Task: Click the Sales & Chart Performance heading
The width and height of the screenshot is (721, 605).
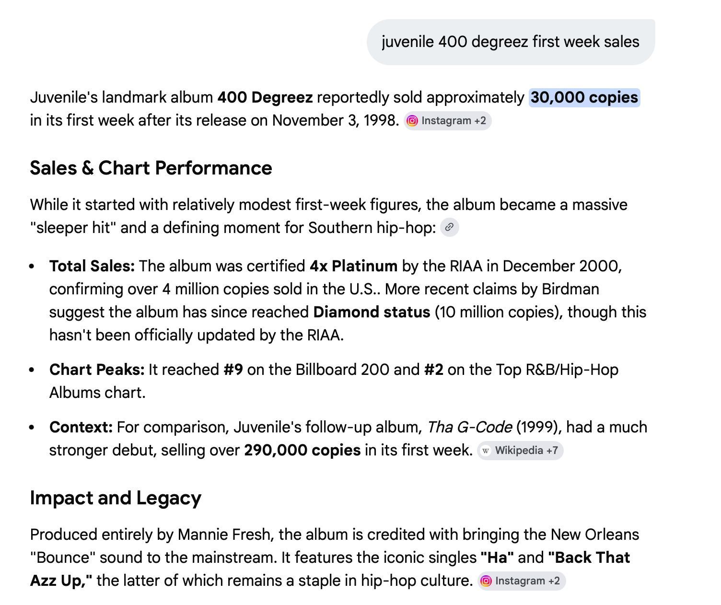Action: click(x=151, y=168)
